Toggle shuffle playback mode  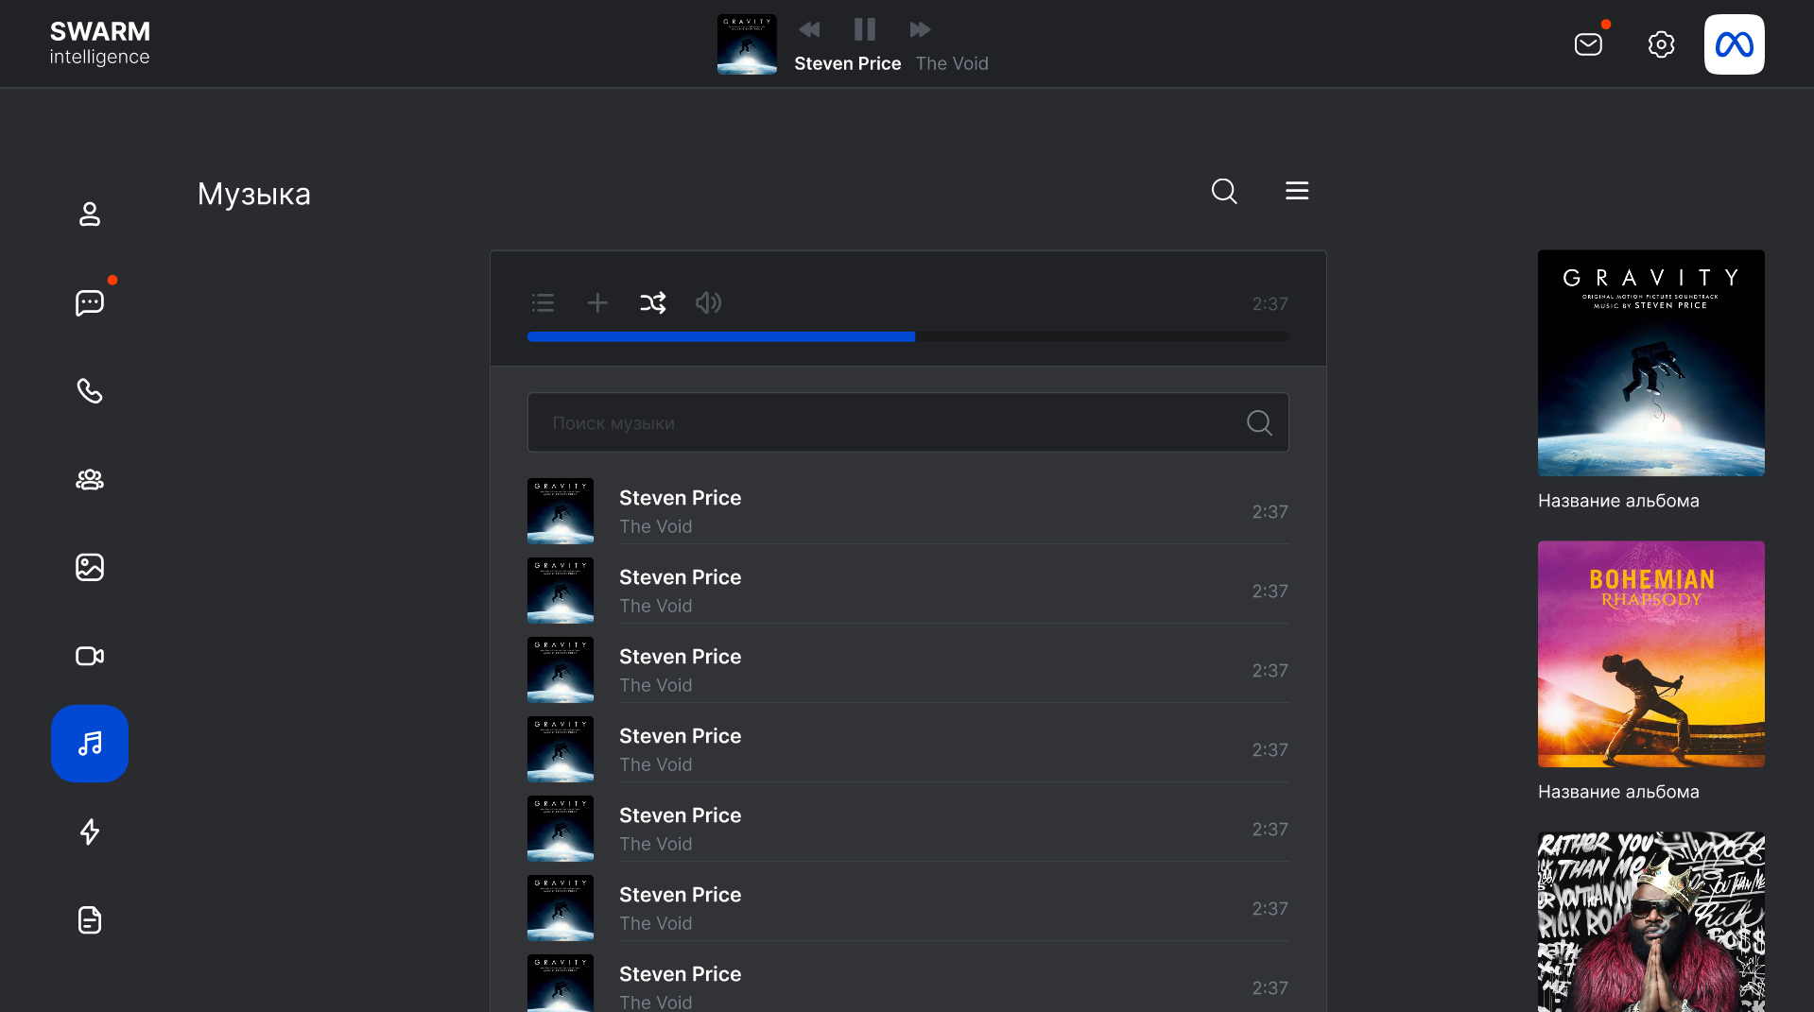coord(652,302)
